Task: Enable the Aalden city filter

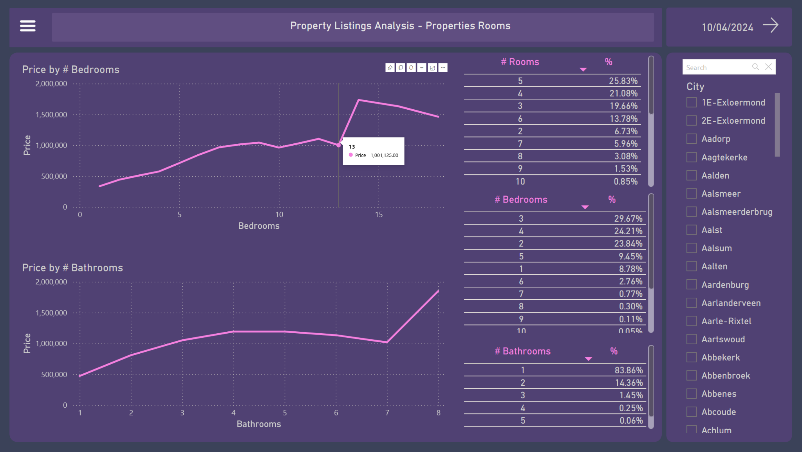Action: click(x=691, y=175)
